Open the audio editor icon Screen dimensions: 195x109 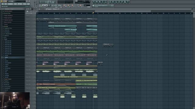pyautogui.click(x=119, y=2)
